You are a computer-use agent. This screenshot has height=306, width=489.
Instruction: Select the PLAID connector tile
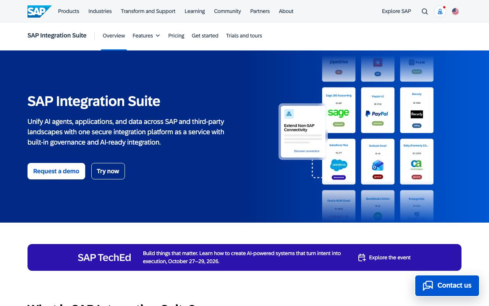point(417,68)
